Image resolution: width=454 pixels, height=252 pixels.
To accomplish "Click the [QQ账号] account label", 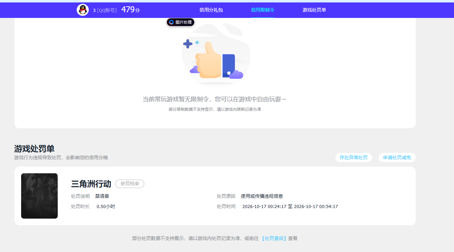I will tap(107, 10).
